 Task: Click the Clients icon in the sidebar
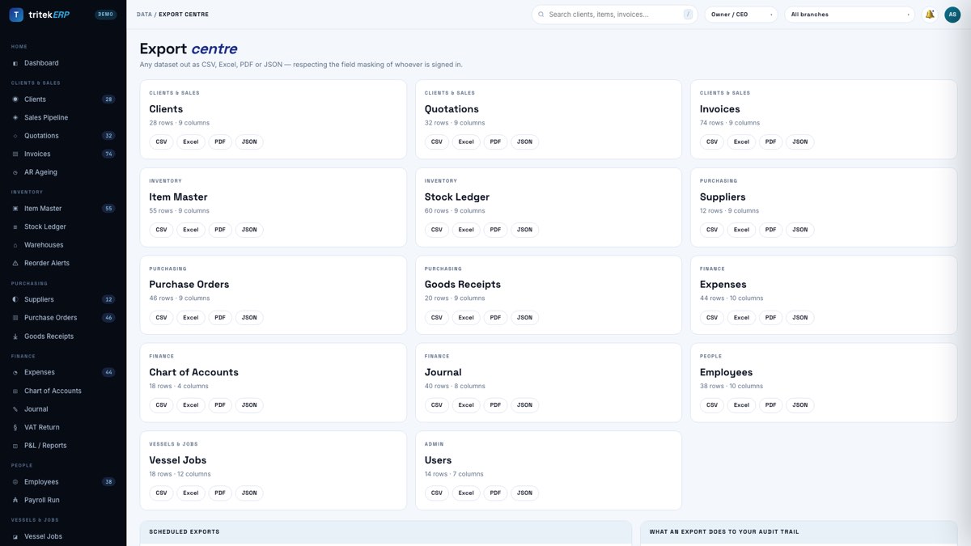click(15, 99)
